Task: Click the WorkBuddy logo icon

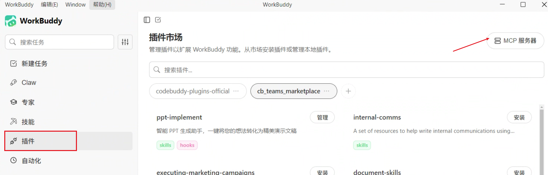Action: pos(11,21)
